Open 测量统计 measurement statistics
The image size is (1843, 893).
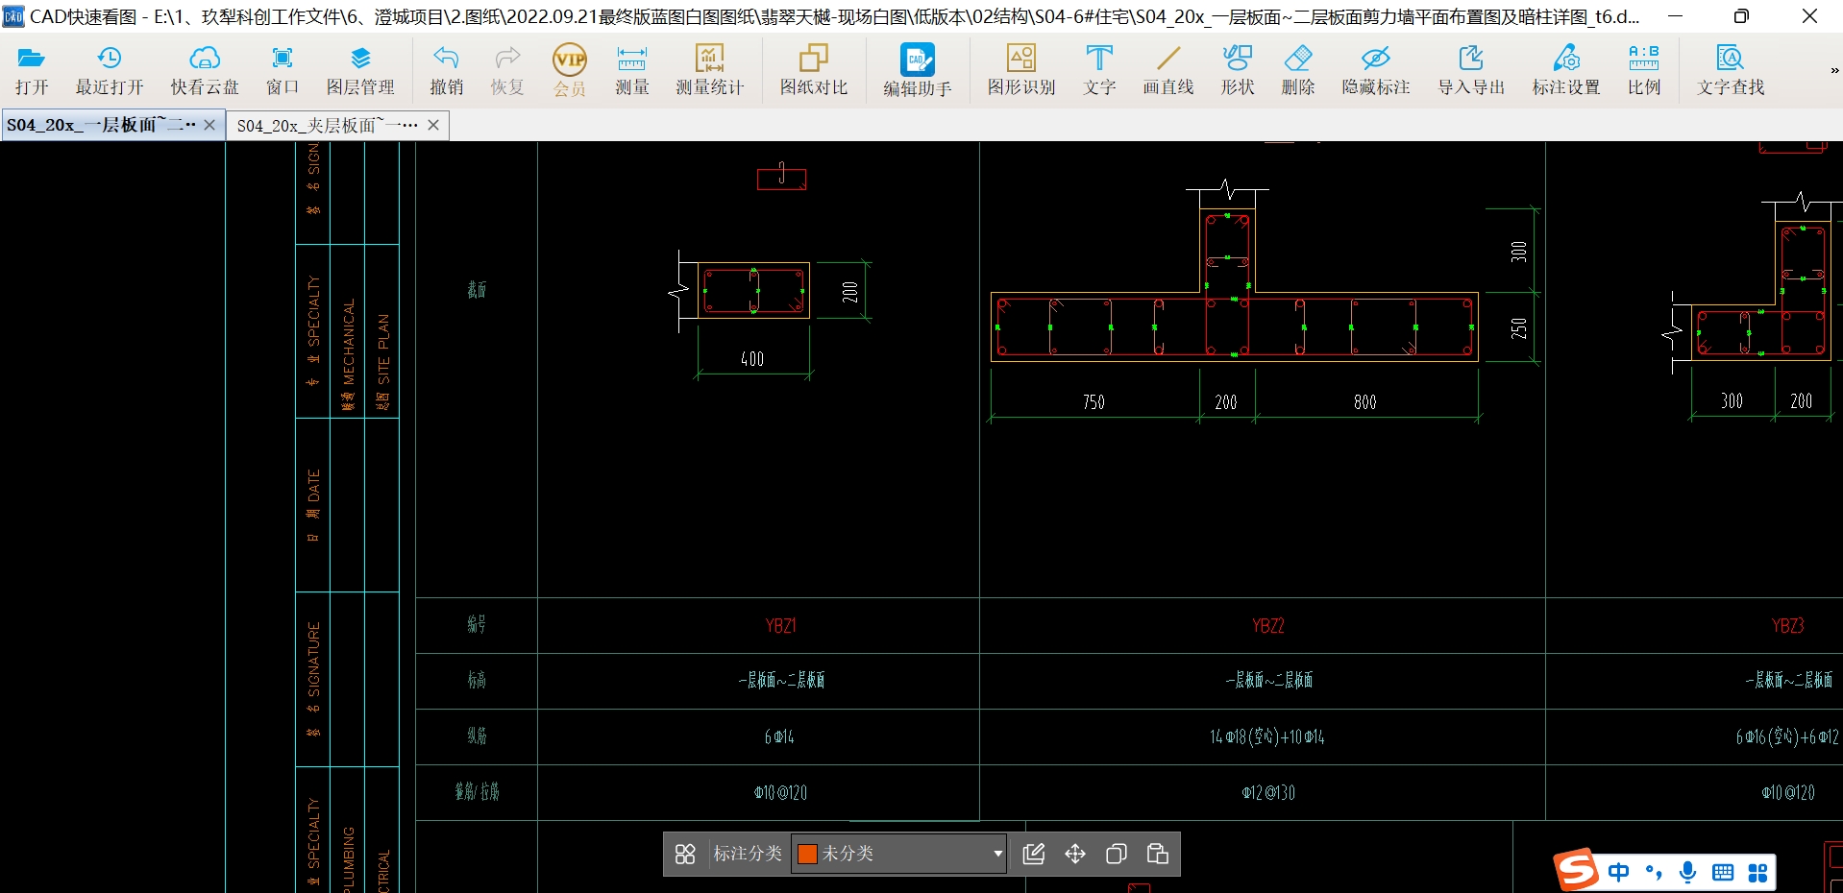point(709,71)
